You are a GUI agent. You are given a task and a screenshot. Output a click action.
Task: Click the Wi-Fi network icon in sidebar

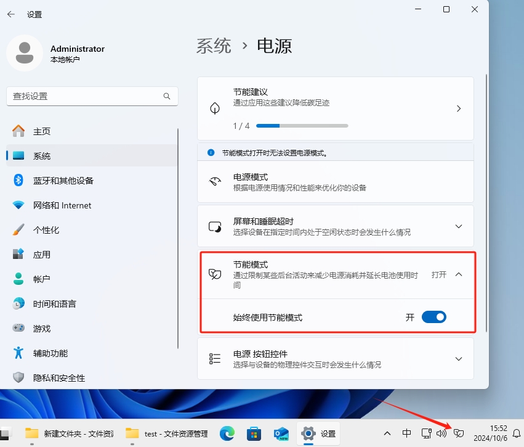tap(18, 205)
